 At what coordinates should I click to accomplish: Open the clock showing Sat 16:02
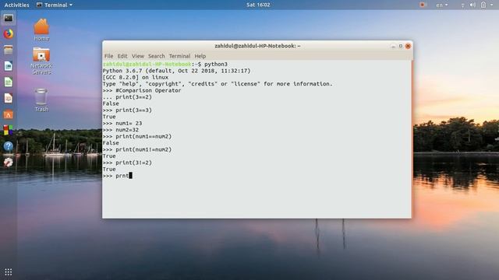pyautogui.click(x=258, y=5)
